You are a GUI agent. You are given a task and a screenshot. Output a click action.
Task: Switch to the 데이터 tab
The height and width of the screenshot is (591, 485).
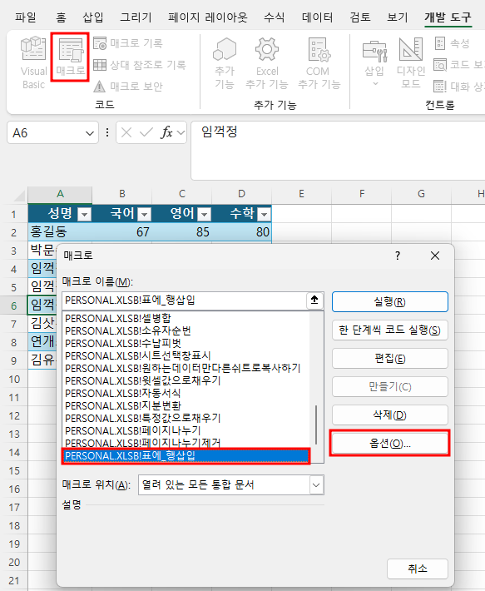coord(317,17)
